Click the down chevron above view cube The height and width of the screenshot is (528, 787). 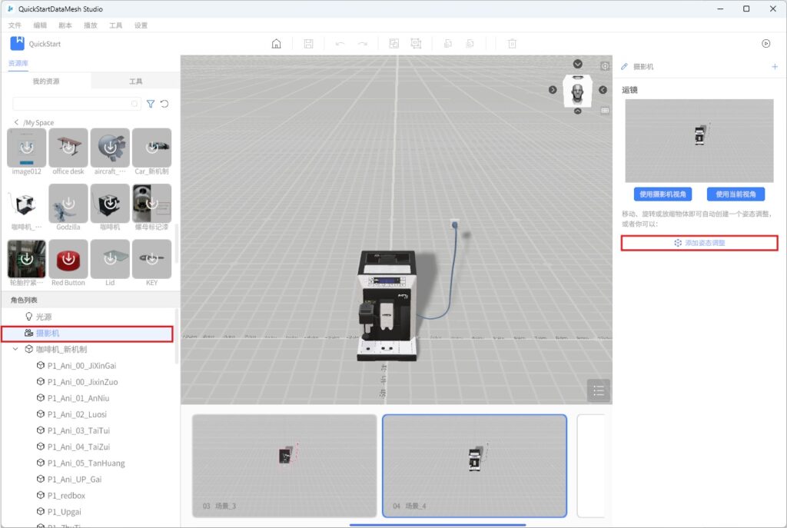coord(578,64)
